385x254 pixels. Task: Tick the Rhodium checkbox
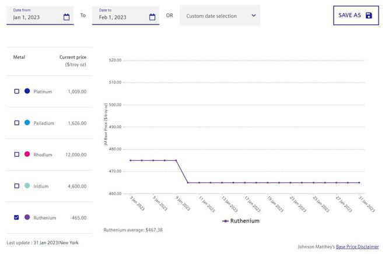16,154
